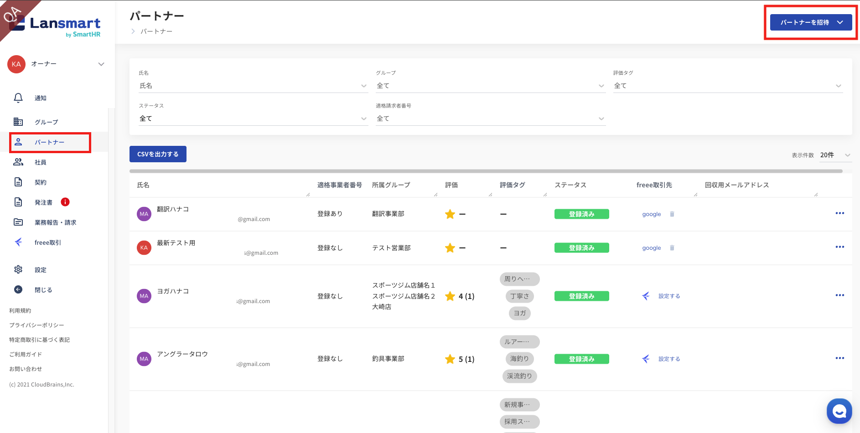Screen dimensions: 860x433
Task: Click the 渓流釣り evaluation tag
Action: tap(519, 376)
